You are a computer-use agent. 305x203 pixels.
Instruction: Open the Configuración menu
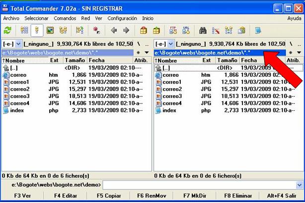coord(122,18)
